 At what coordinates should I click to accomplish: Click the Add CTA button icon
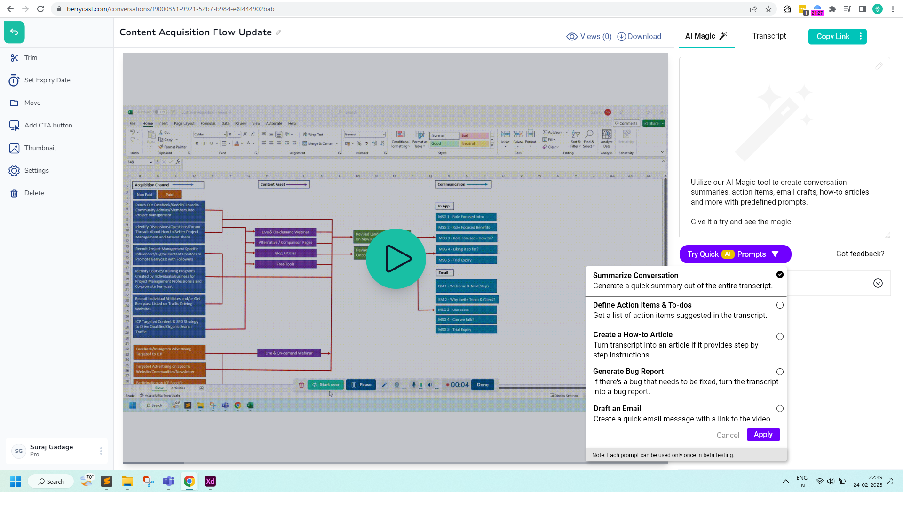pyautogui.click(x=14, y=126)
